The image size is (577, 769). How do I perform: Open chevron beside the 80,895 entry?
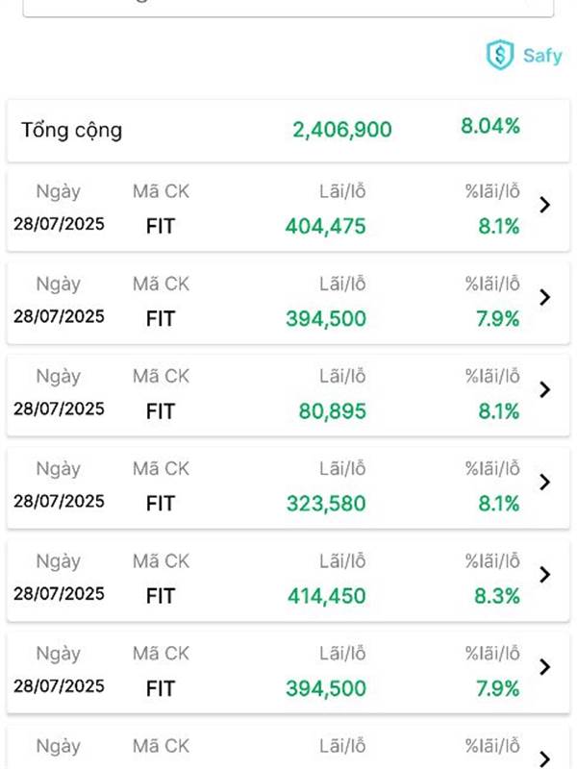point(544,390)
